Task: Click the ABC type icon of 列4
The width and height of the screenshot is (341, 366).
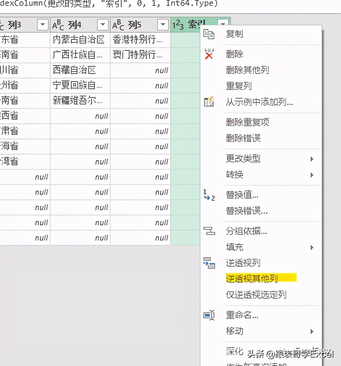Action: (x=58, y=25)
